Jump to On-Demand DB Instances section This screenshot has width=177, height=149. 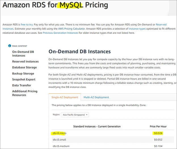[23, 54]
